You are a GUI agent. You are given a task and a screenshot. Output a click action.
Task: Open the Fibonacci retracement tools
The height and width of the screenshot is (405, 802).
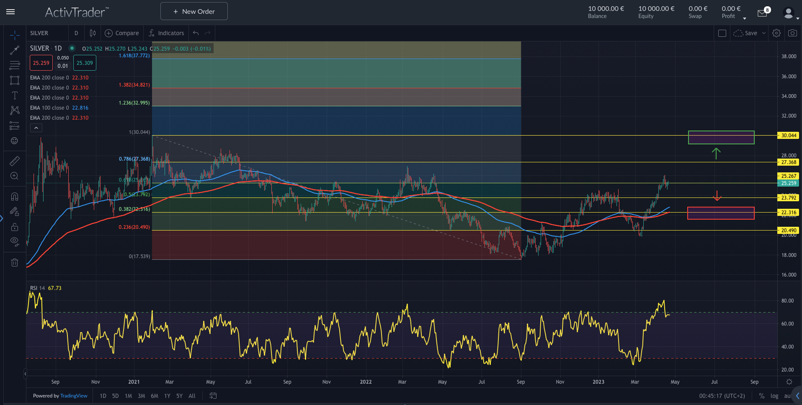[x=15, y=65]
